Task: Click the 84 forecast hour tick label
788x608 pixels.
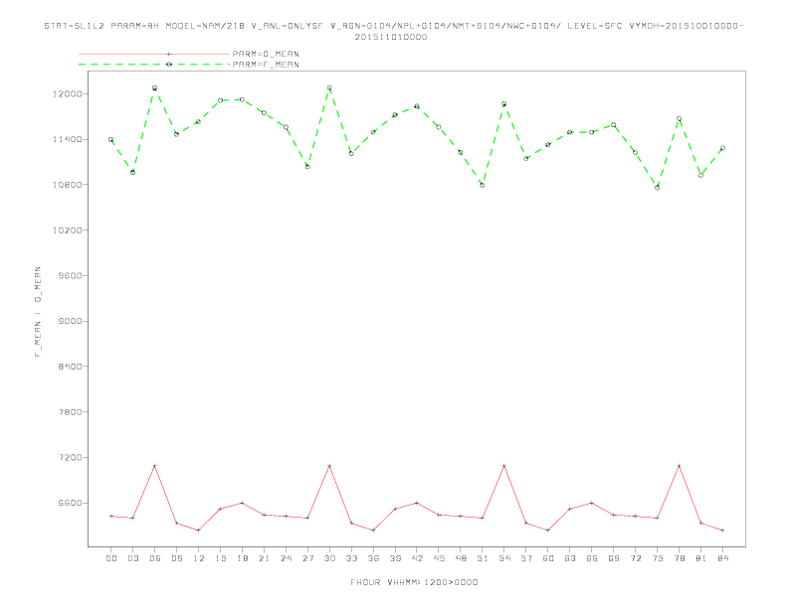Action: pyautogui.click(x=722, y=558)
